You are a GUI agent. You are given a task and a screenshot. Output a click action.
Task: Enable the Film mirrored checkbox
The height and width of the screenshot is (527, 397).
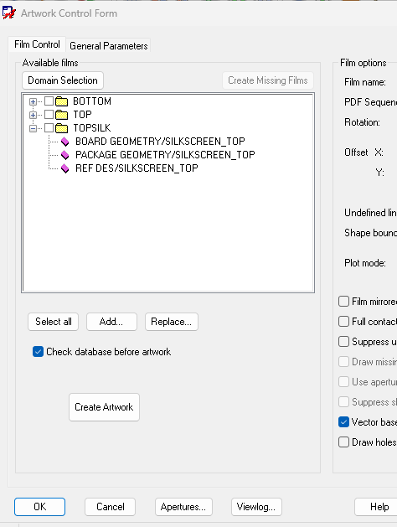pyautogui.click(x=343, y=301)
